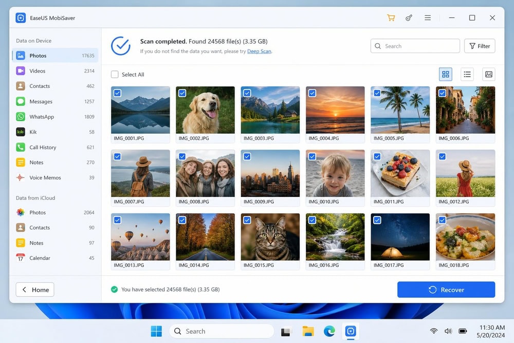Image resolution: width=514 pixels, height=343 pixels.
Task: Click the IMG_0014.JPG file name
Action: point(194,265)
